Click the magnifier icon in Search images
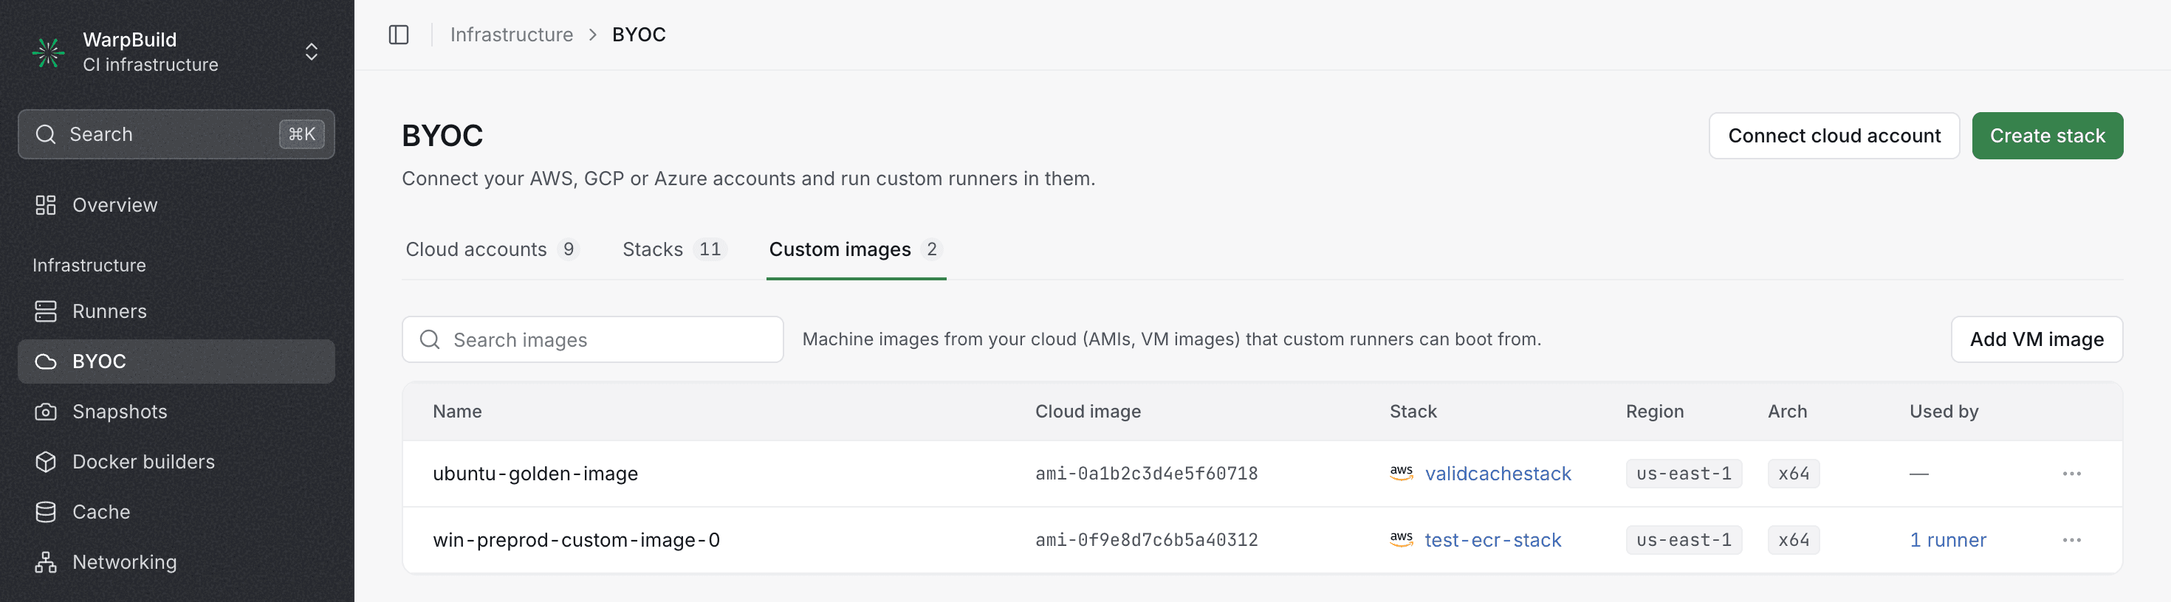2171x602 pixels. 430,339
